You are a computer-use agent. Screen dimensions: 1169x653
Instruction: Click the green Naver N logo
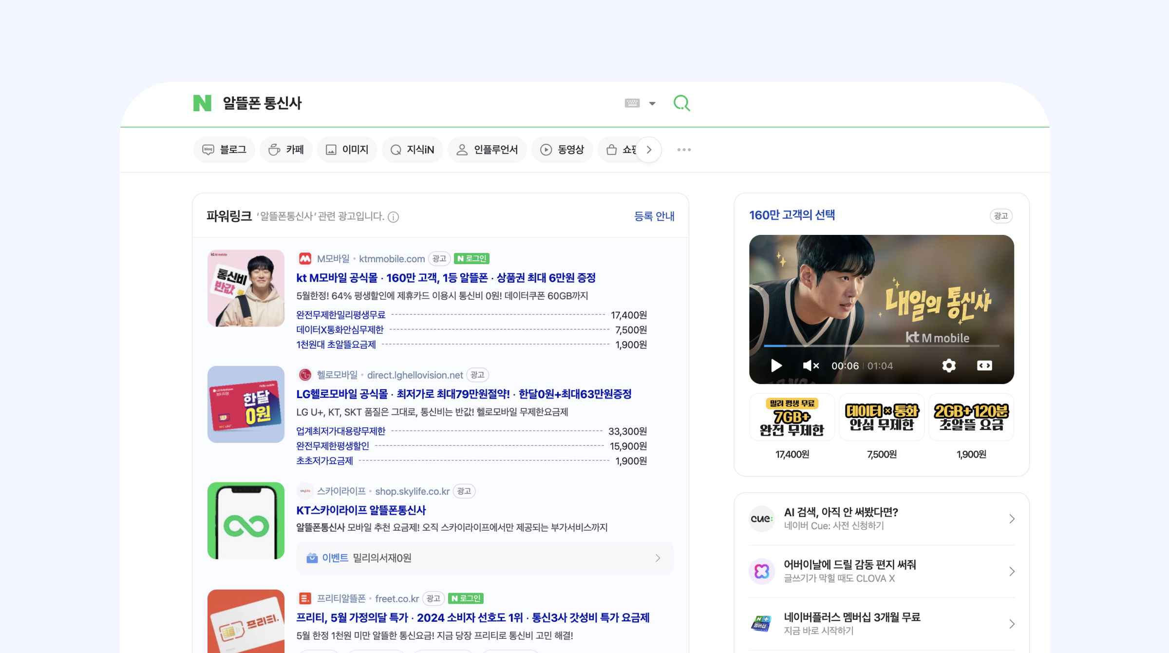(202, 103)
